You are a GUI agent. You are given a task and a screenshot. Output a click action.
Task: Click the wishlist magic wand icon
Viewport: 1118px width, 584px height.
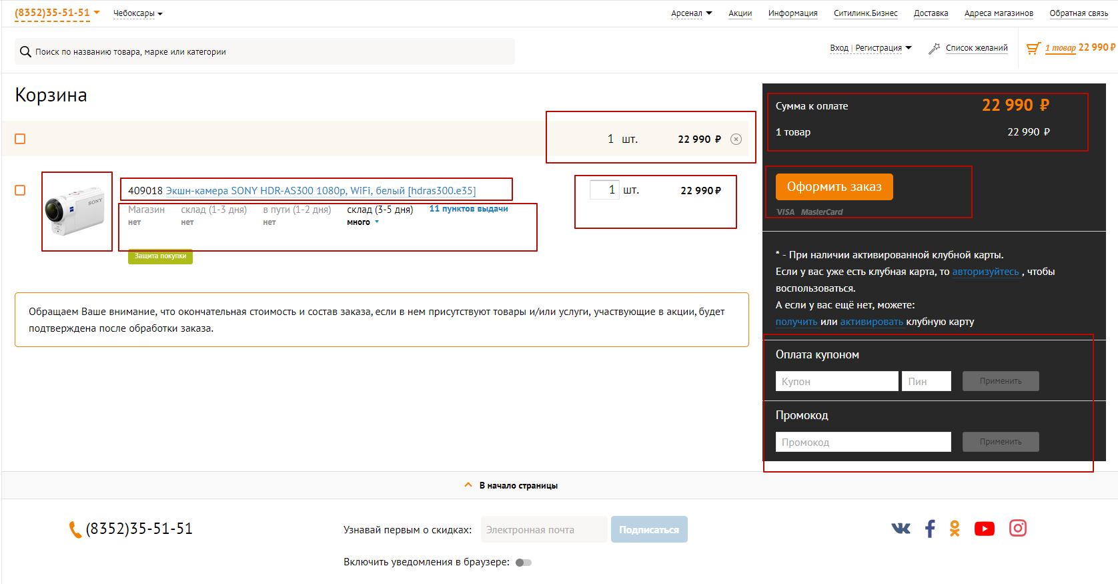[x=935, y=48]
